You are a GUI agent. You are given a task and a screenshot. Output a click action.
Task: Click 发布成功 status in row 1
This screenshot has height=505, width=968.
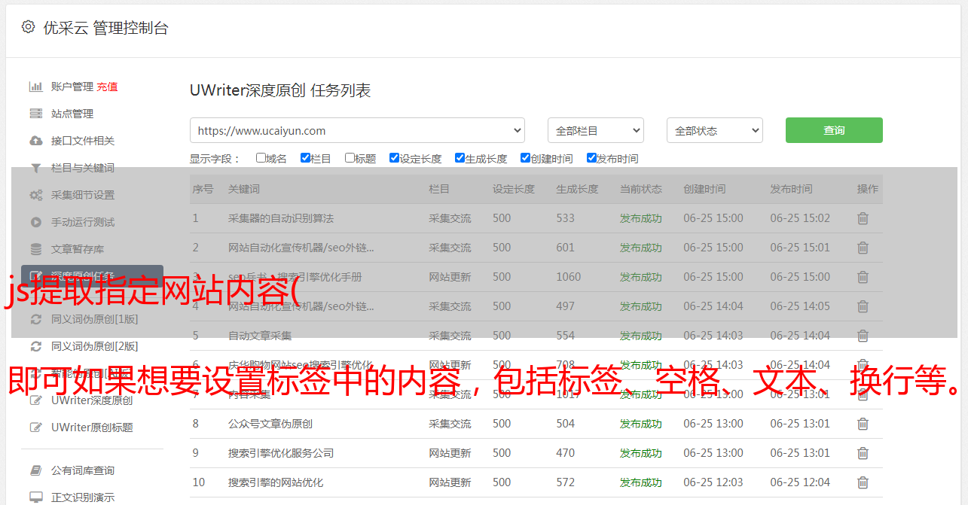coord(641,218)
